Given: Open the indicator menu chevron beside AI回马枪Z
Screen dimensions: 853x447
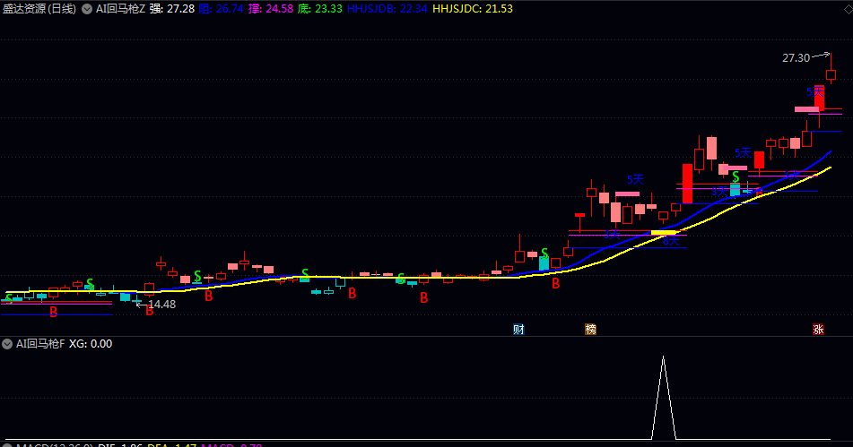Looking at the screenshot, I should pyautogui.click(x=87, y=9).
